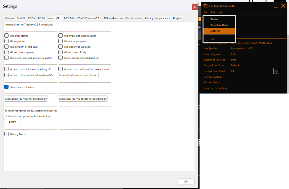
Task: Toggle Hide scan progress checkbox
Action: tap(60, 41)
